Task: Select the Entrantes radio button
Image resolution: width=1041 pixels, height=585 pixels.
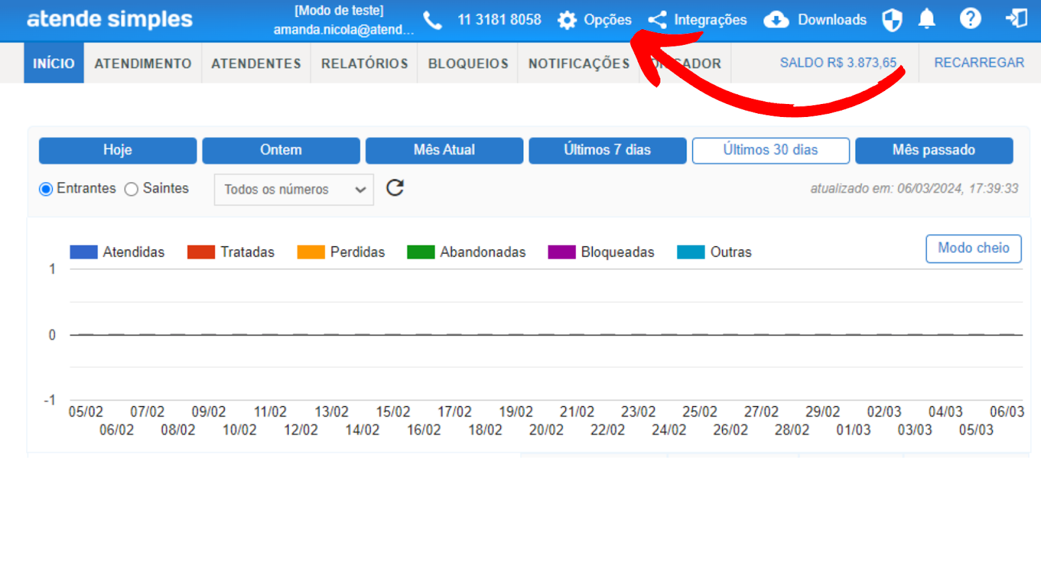Action: (46, 189)
